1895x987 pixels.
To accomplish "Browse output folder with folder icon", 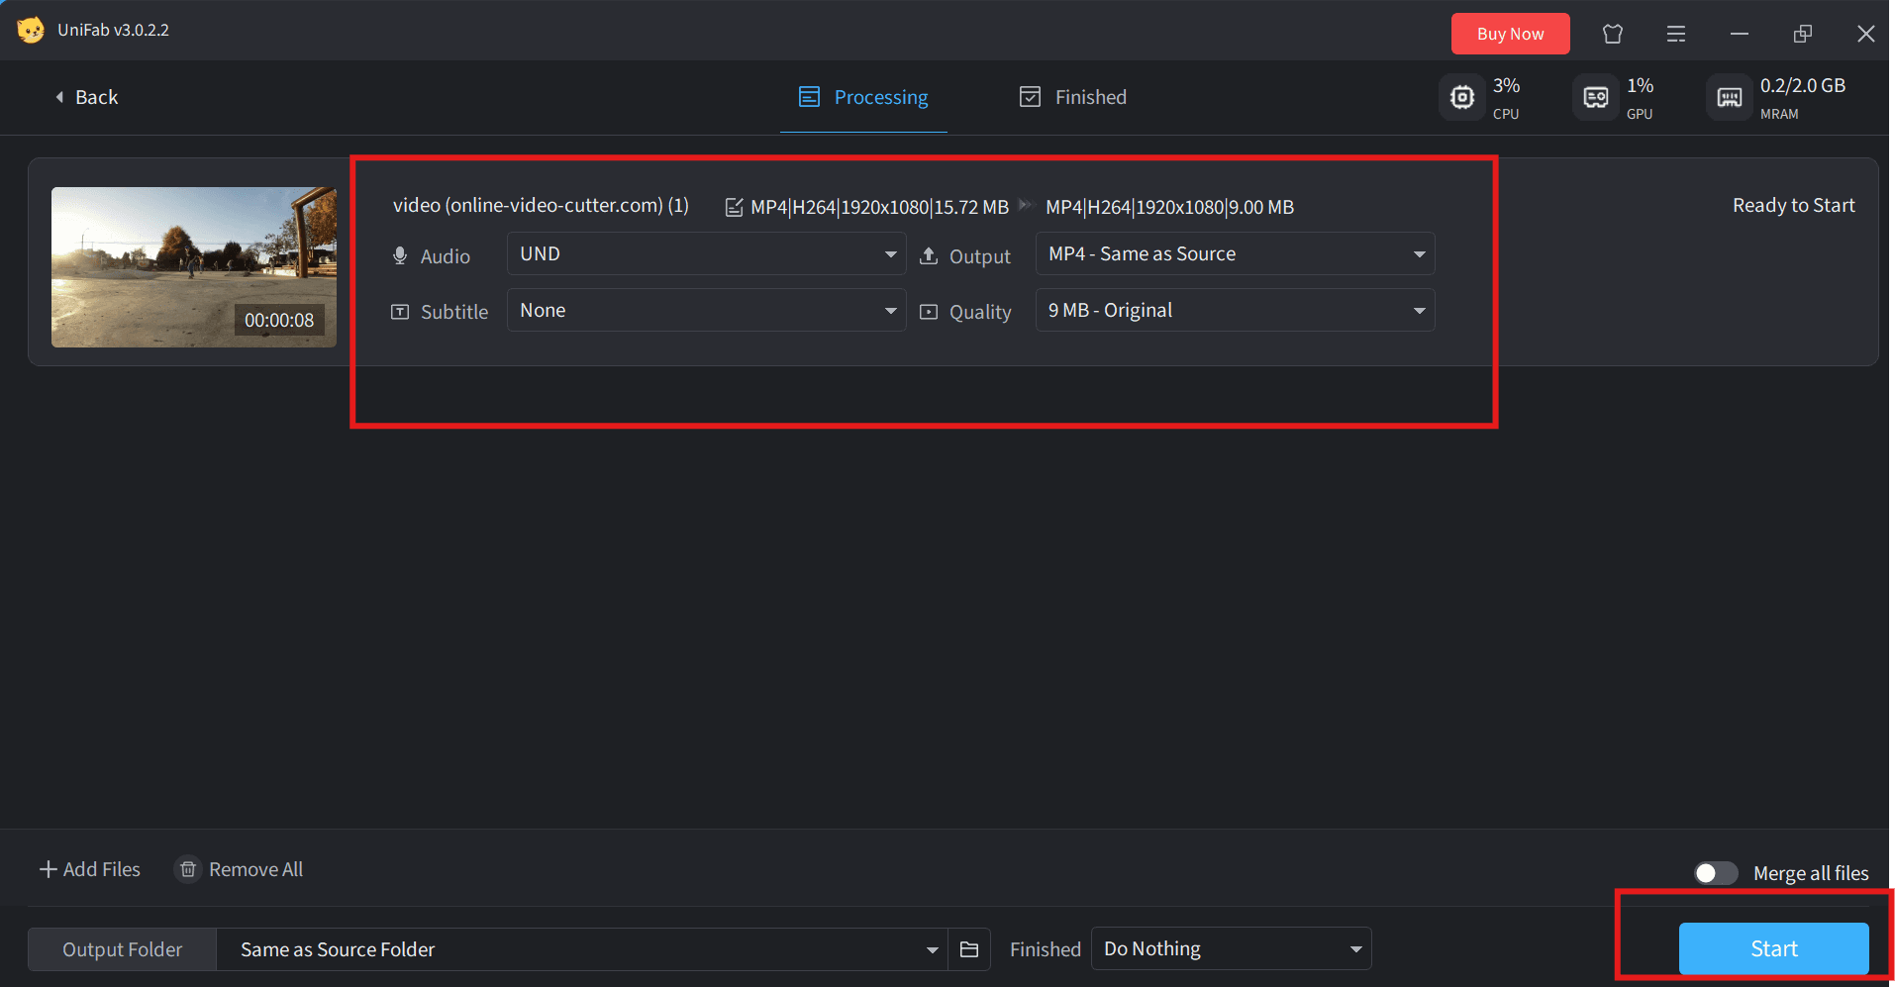I will pyautogui.click(x=969, y=949).
